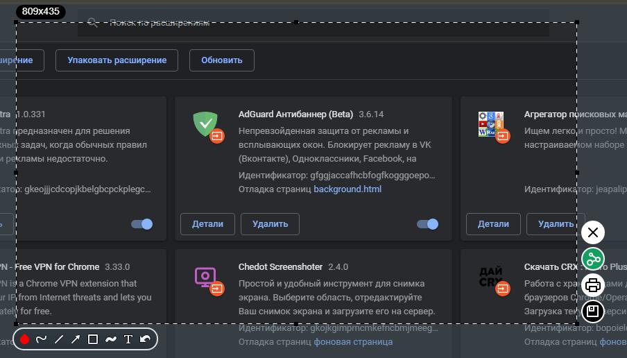
Task: Click the Скачать CRX extension title
Action: click(x=576, y=267)
